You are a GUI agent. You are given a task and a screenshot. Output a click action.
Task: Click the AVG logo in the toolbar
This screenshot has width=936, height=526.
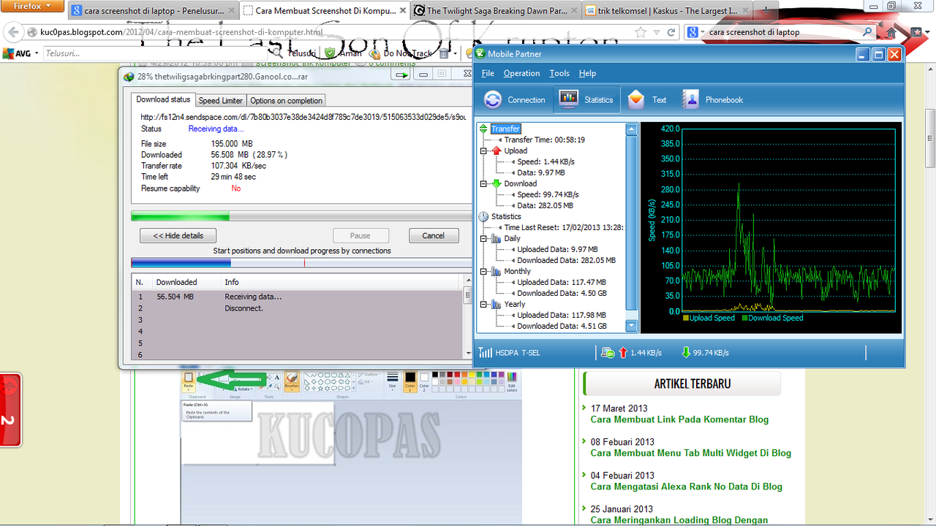[17, 53]
